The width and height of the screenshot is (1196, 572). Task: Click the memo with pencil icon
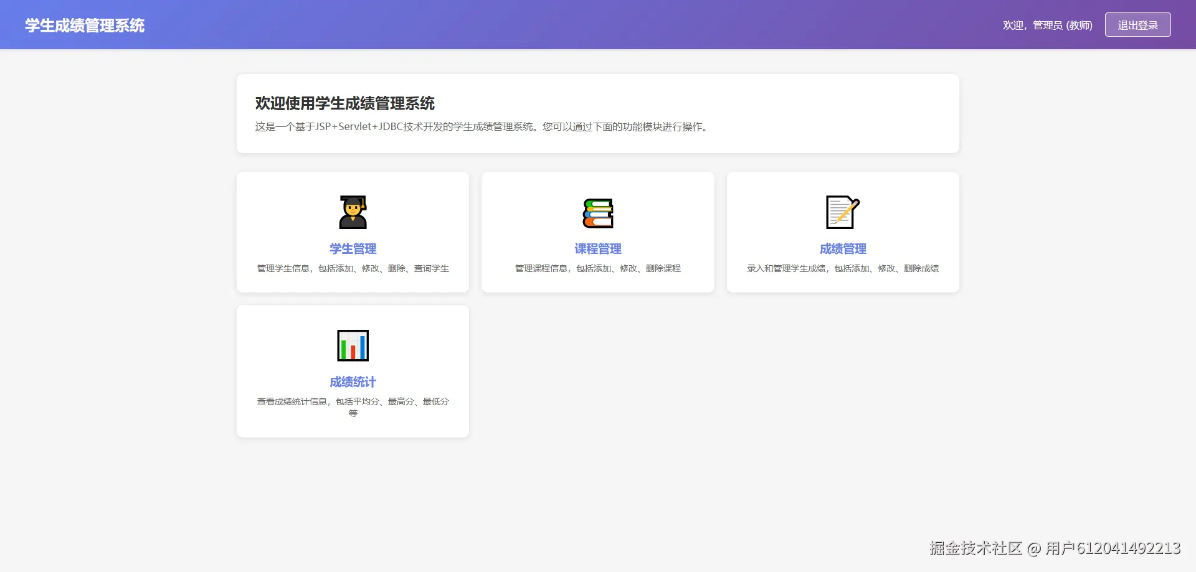(843, 213)
